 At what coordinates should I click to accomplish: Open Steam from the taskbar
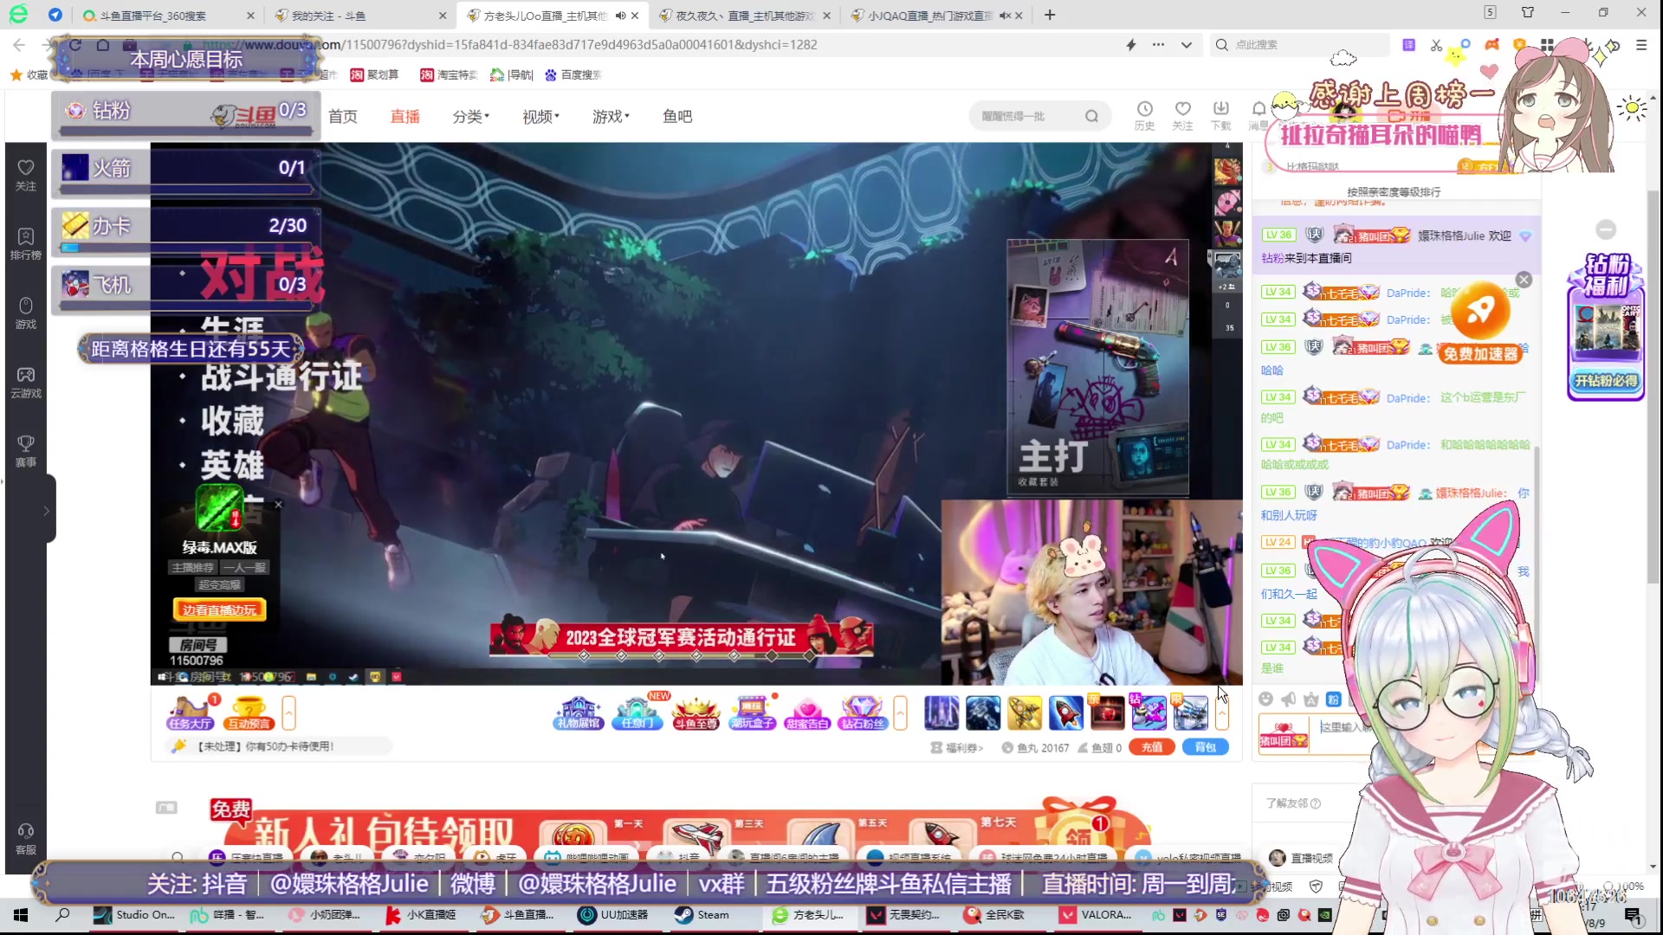(702, 915)
